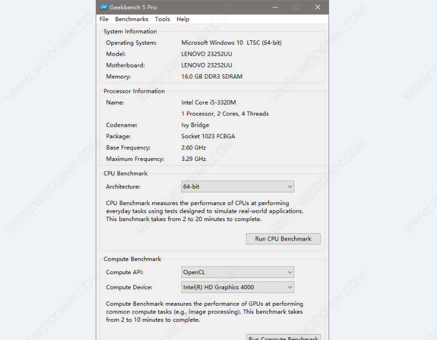This screenshot has width=437, height=340.
Task: Click the Geekbench app icon in title bar
Action: point(103,7)
